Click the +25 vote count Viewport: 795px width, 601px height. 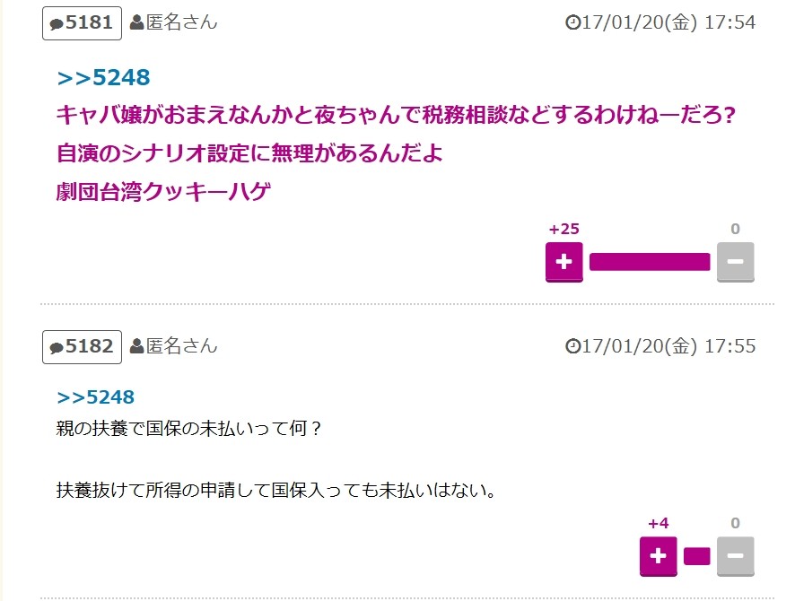pos(563,230)
